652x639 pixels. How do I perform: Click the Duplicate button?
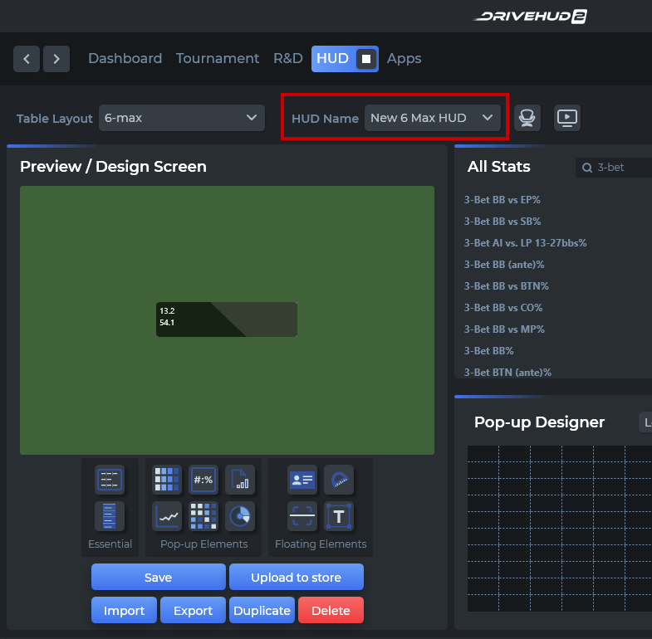(262, 610)
